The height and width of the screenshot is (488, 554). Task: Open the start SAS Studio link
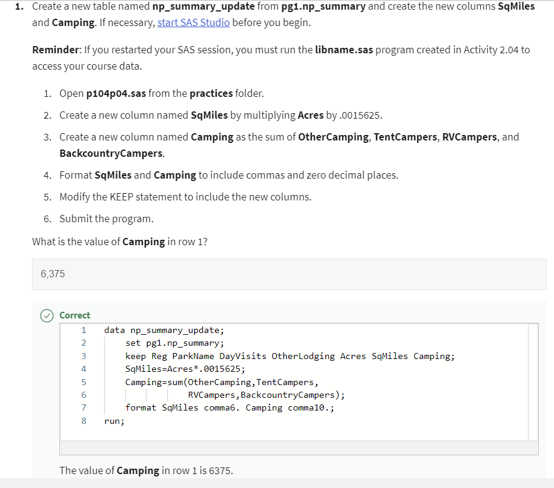[193, 23]
